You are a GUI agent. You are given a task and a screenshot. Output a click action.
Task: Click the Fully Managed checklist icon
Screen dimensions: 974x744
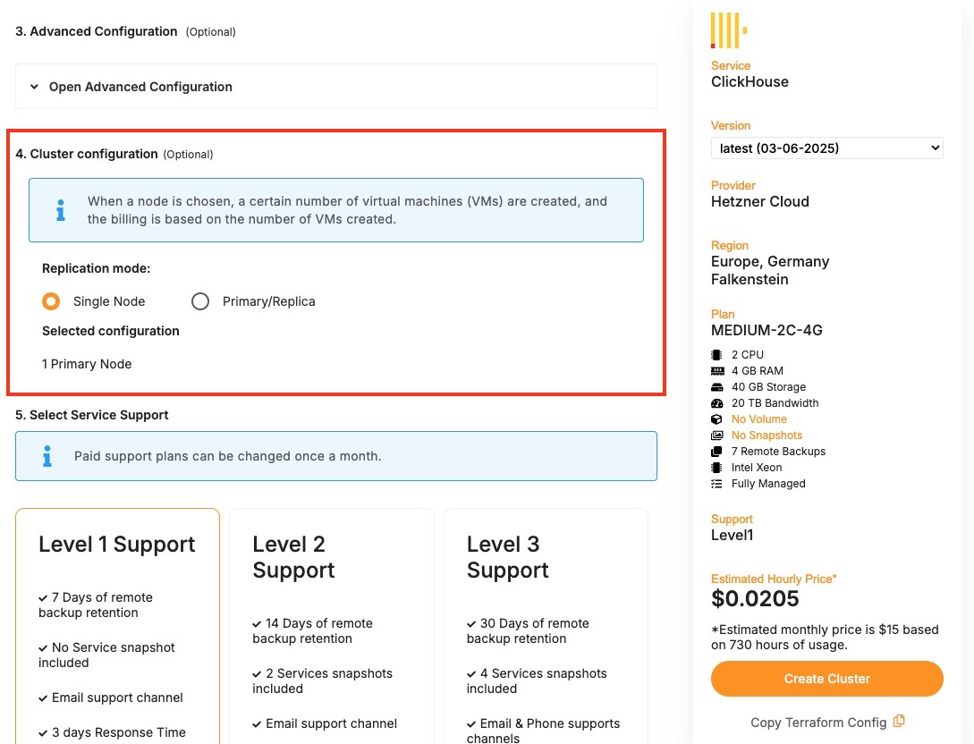716,484
